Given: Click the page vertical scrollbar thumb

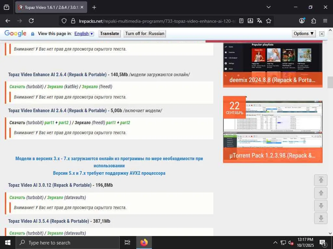Looking at the screenshot, I should (x=330, y=82).
